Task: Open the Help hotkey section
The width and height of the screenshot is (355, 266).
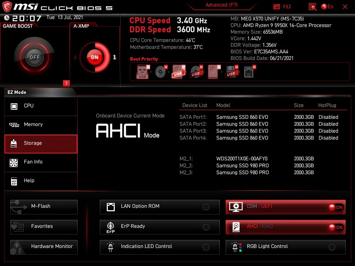Action: pyautogui.click(x=41, y=181)
